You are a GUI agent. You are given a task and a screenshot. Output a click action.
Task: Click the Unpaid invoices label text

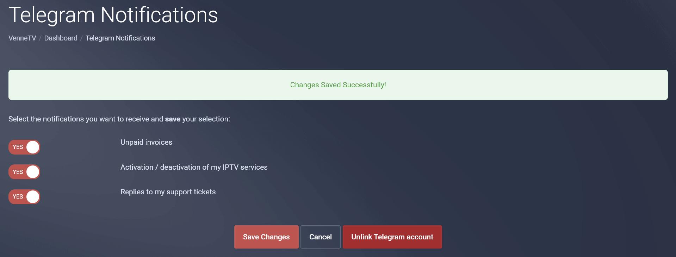(x=146, y=142)
